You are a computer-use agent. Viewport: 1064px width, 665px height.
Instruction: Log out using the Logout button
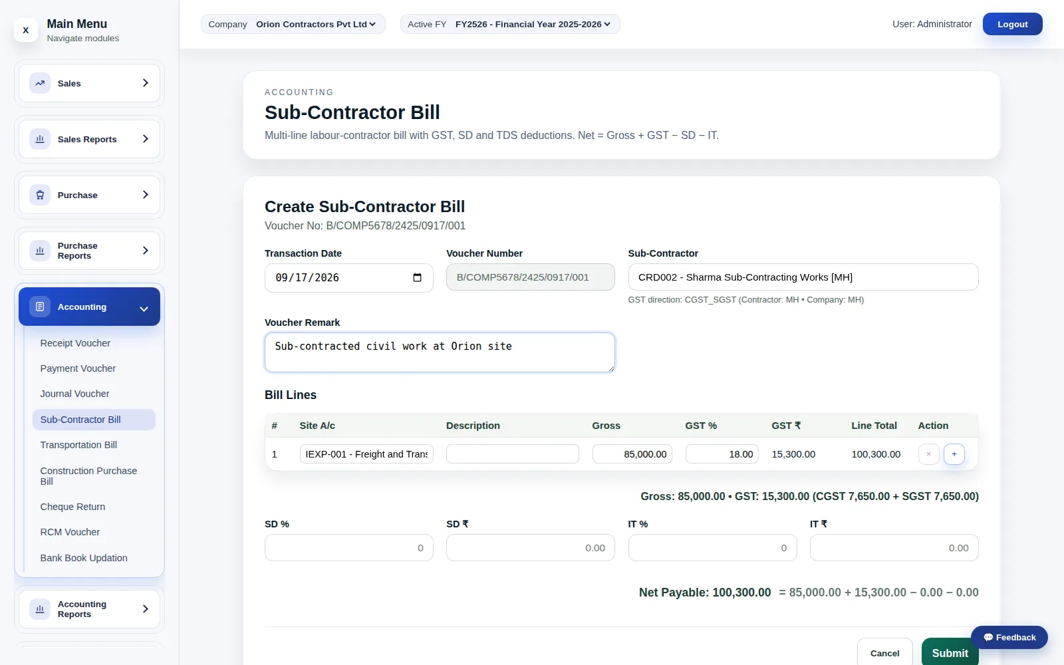(1012, 24)
